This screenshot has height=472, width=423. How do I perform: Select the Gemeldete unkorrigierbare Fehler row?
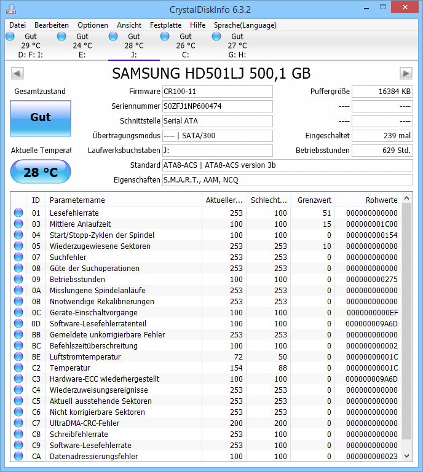(206, 335)
